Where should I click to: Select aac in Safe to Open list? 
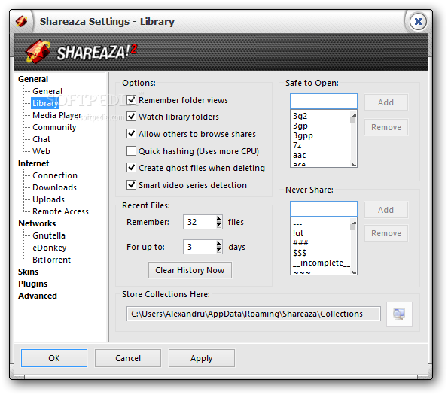(x=300, y=155)
